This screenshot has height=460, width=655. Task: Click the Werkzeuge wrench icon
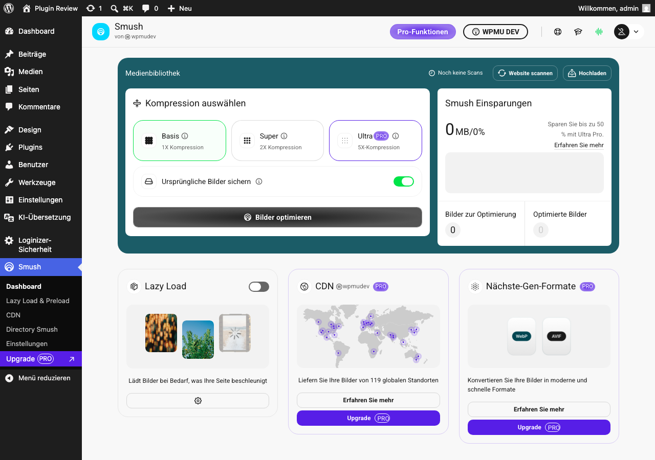(9, 182)
